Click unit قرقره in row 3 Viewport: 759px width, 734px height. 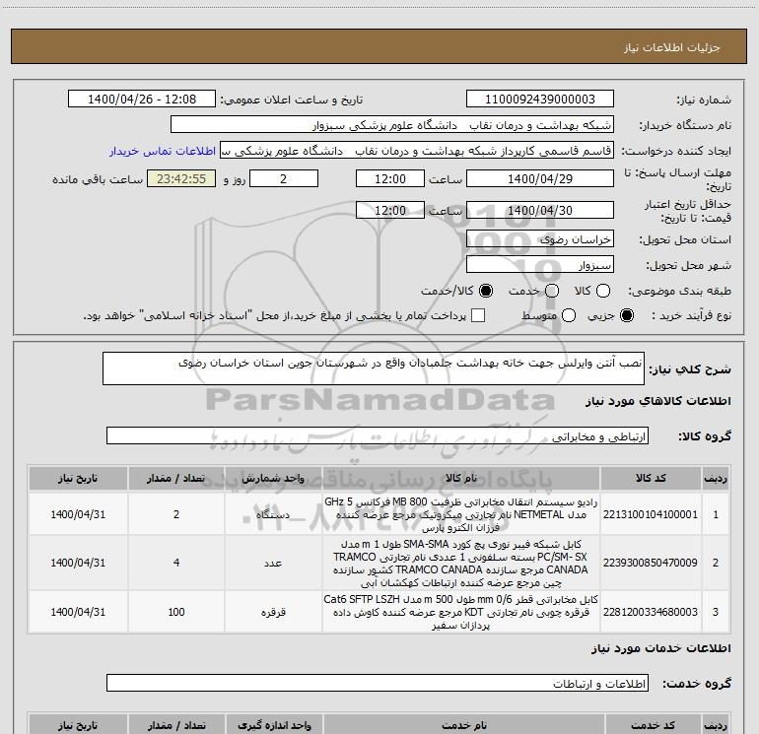point(273,612)
